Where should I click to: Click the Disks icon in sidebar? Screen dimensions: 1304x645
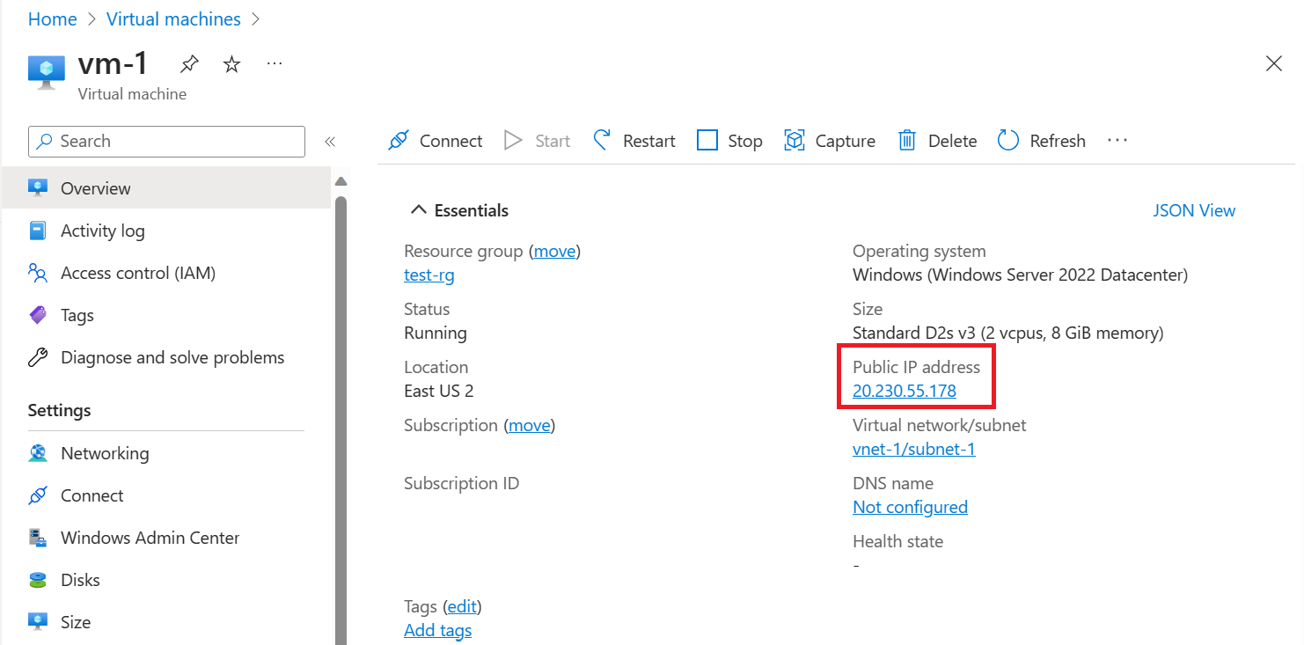coord(38,580)
